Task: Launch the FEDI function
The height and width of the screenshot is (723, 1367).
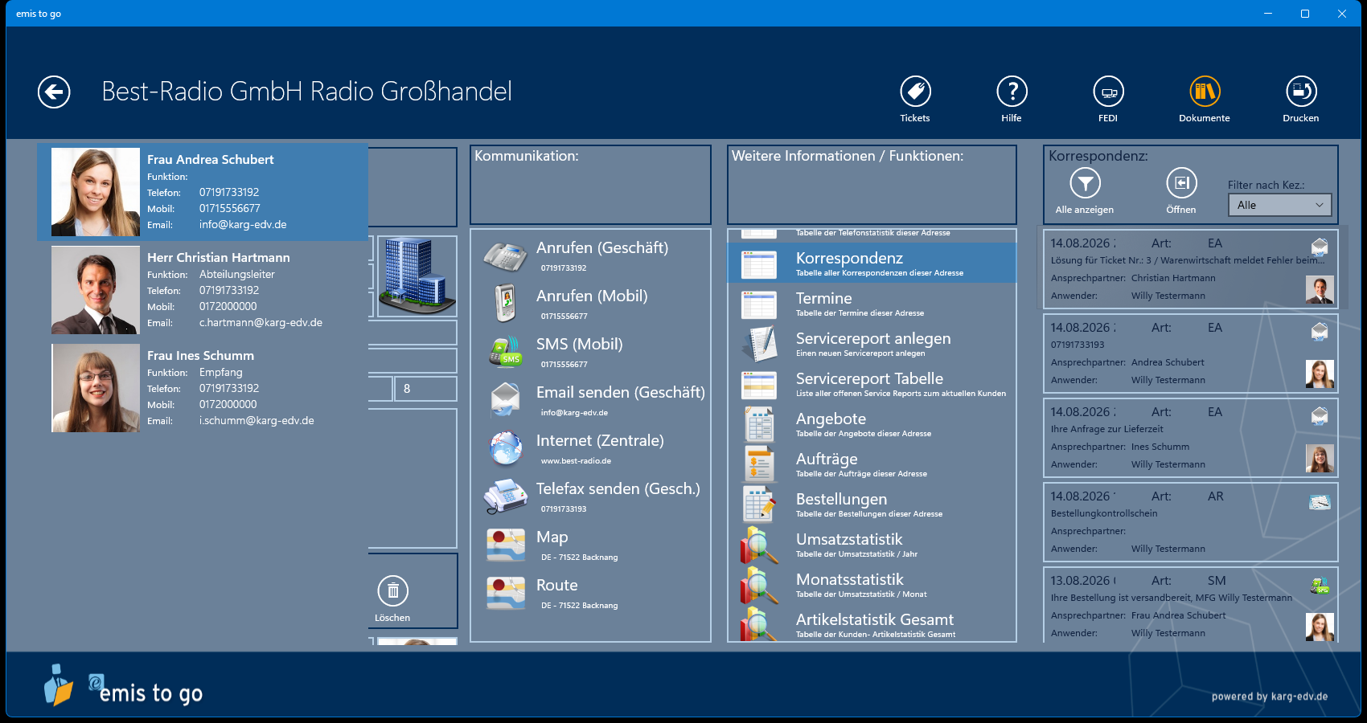Action: [x=1108, y=99]
